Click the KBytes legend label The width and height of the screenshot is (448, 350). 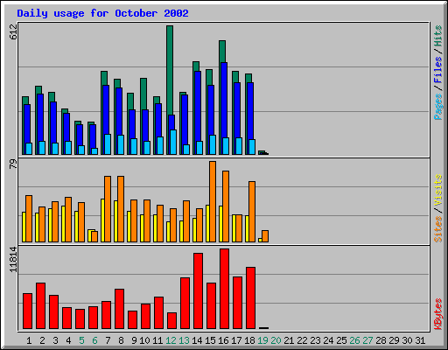(437, 314)
